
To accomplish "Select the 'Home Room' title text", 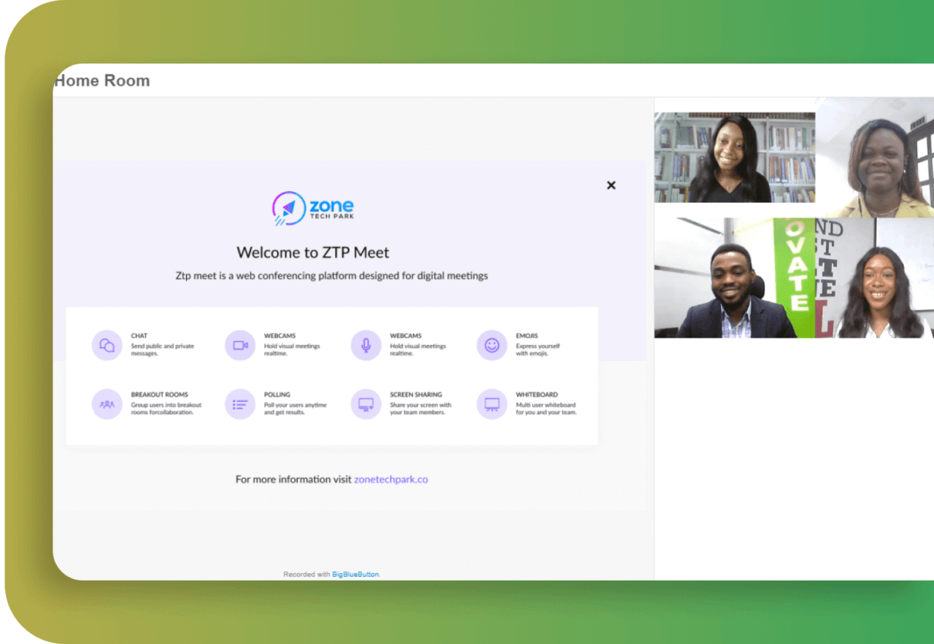I will [x=102, y=80].
